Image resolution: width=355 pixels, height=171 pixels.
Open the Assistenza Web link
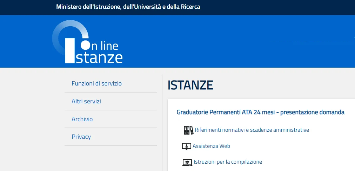coord(211,146)
